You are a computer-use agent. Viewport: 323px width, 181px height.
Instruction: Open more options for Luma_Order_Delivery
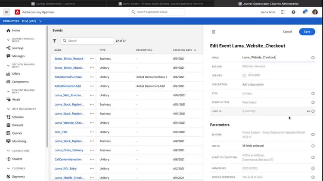(x=92, y=150)
